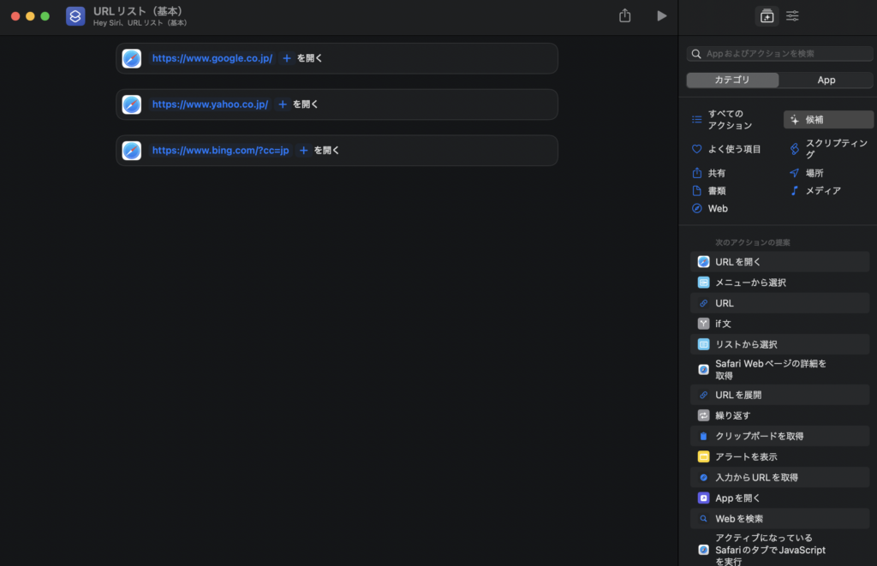Click the plus button after the Bing URL
This screenshot has width=877, height=566.
click(x=303, y=151)
